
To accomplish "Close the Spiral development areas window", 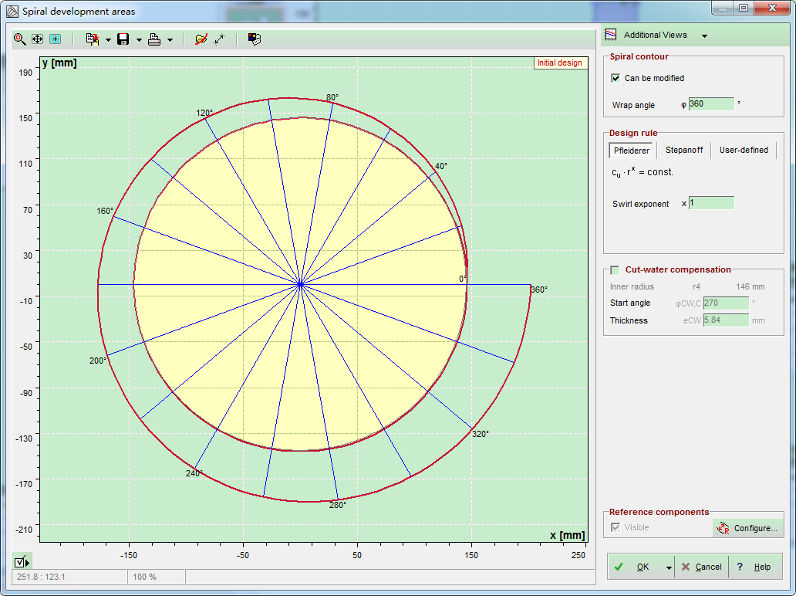I will (773, 8).
